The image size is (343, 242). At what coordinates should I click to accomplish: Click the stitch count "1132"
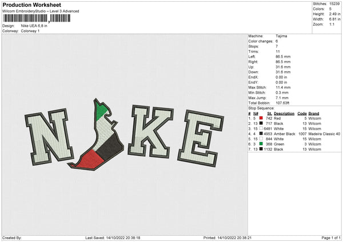click(268, 150)
